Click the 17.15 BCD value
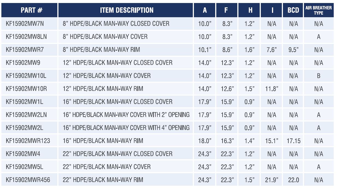The height and width of the screenshot is (189, 337). [293, 141]
